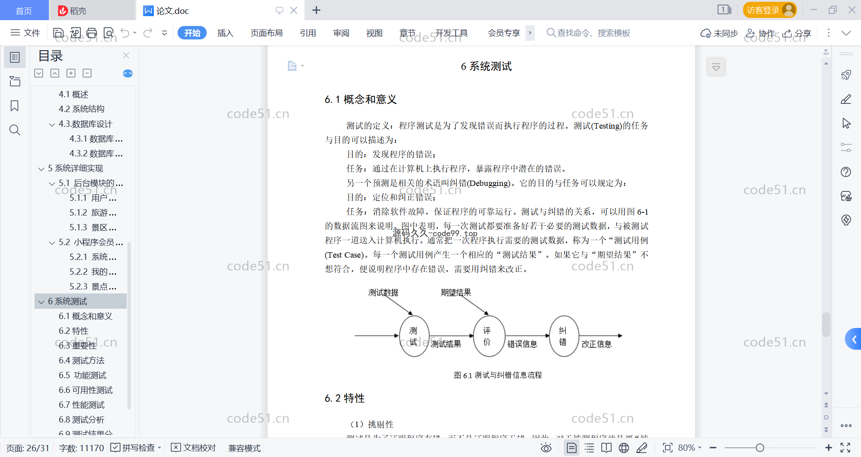Open a new tab with plus button
Screen dimensions: 861x457
316,10
